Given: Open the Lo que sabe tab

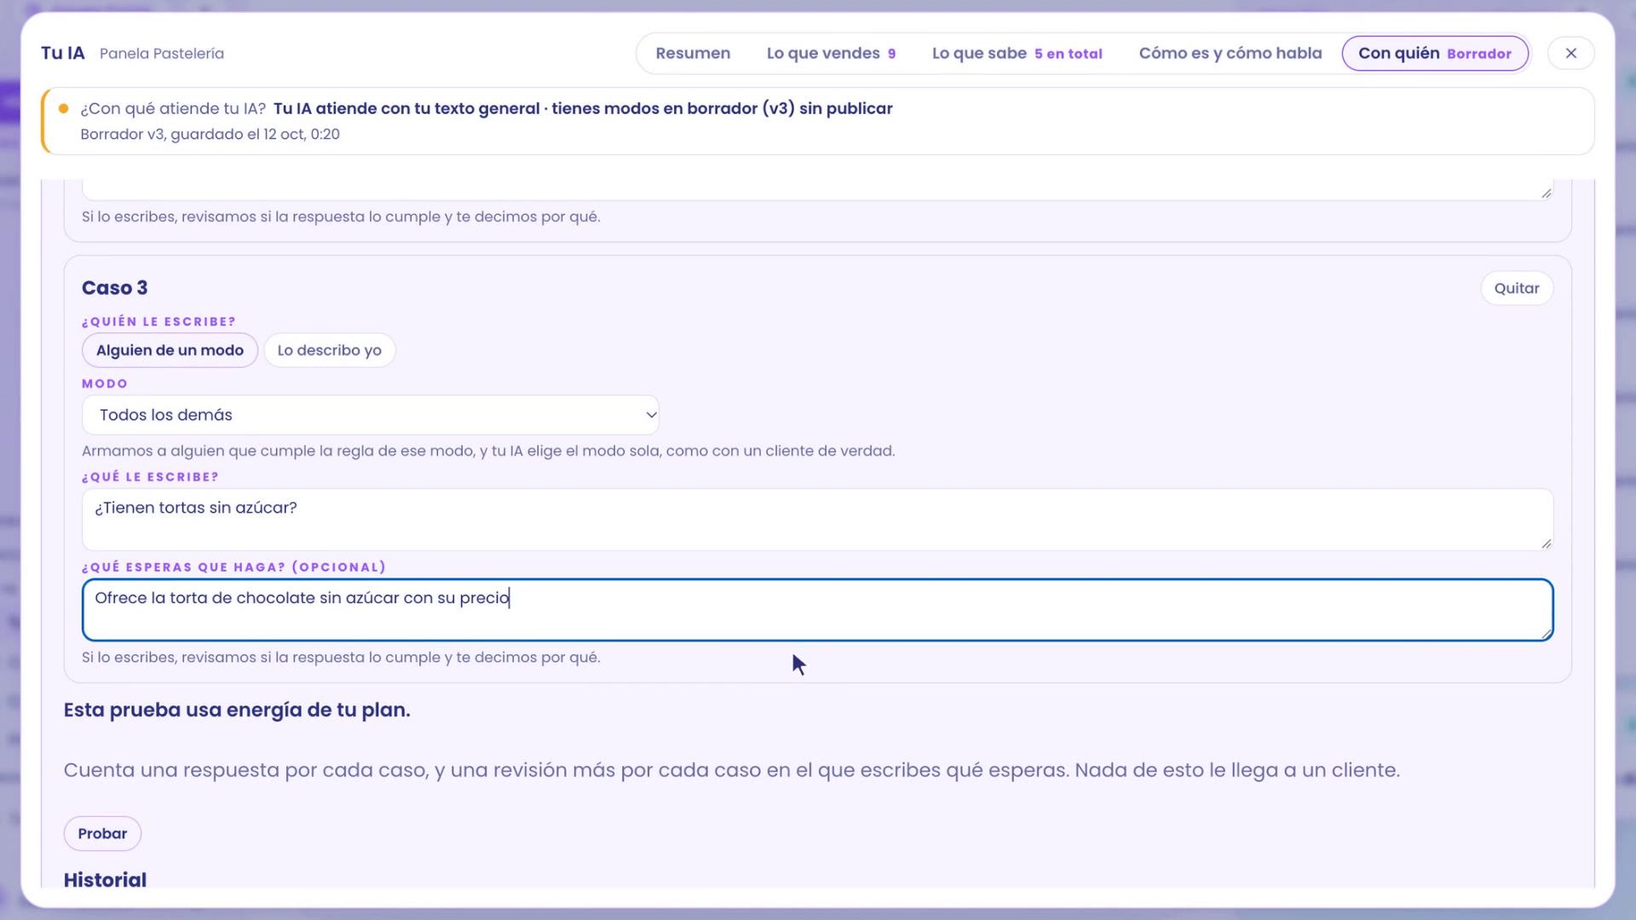Looking at the screenshot, I should coord(1017,53).
